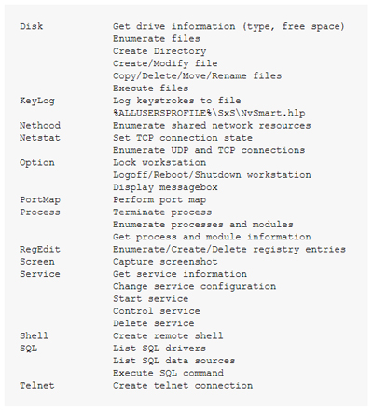Click the Disk module name
This screenshot has width=373, height=410.
31,26
